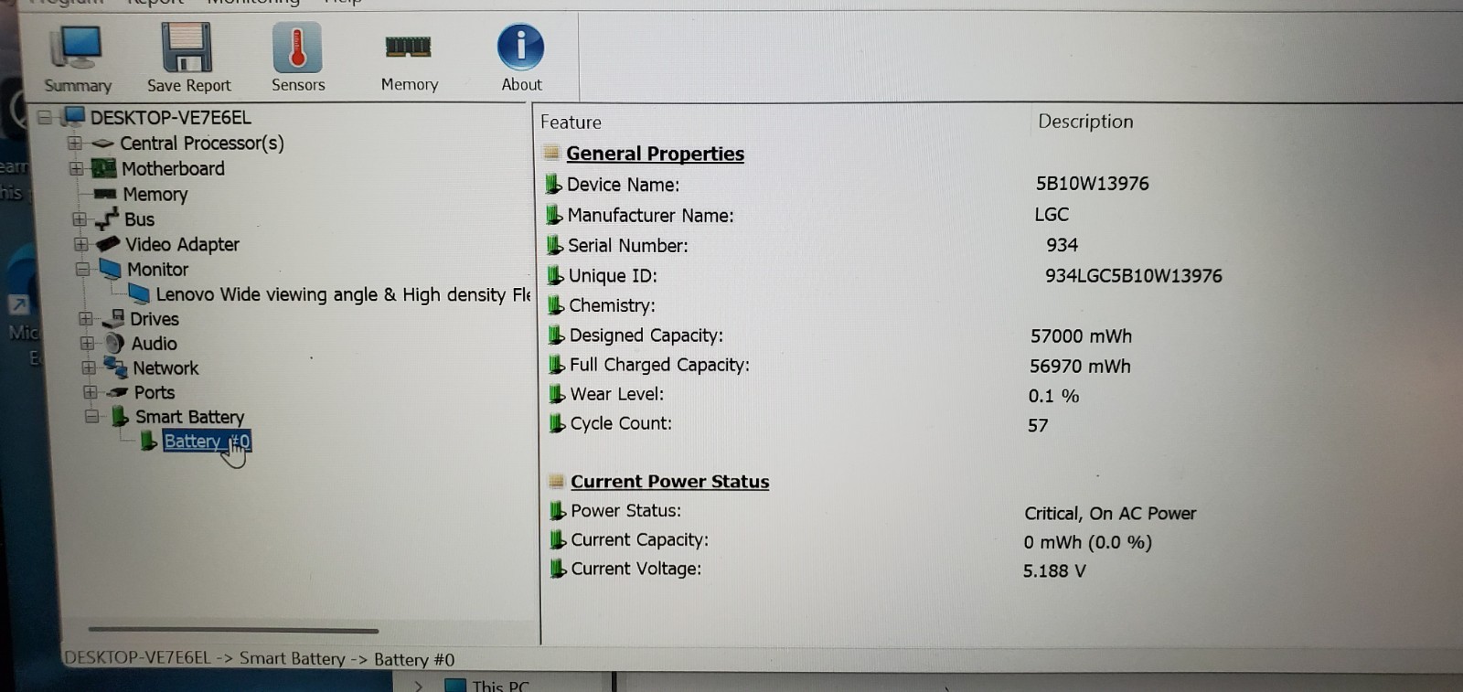Collapse the DESKTOP-VE7E6EL root node
1463x692 pixels.
(x=44, y=117)
